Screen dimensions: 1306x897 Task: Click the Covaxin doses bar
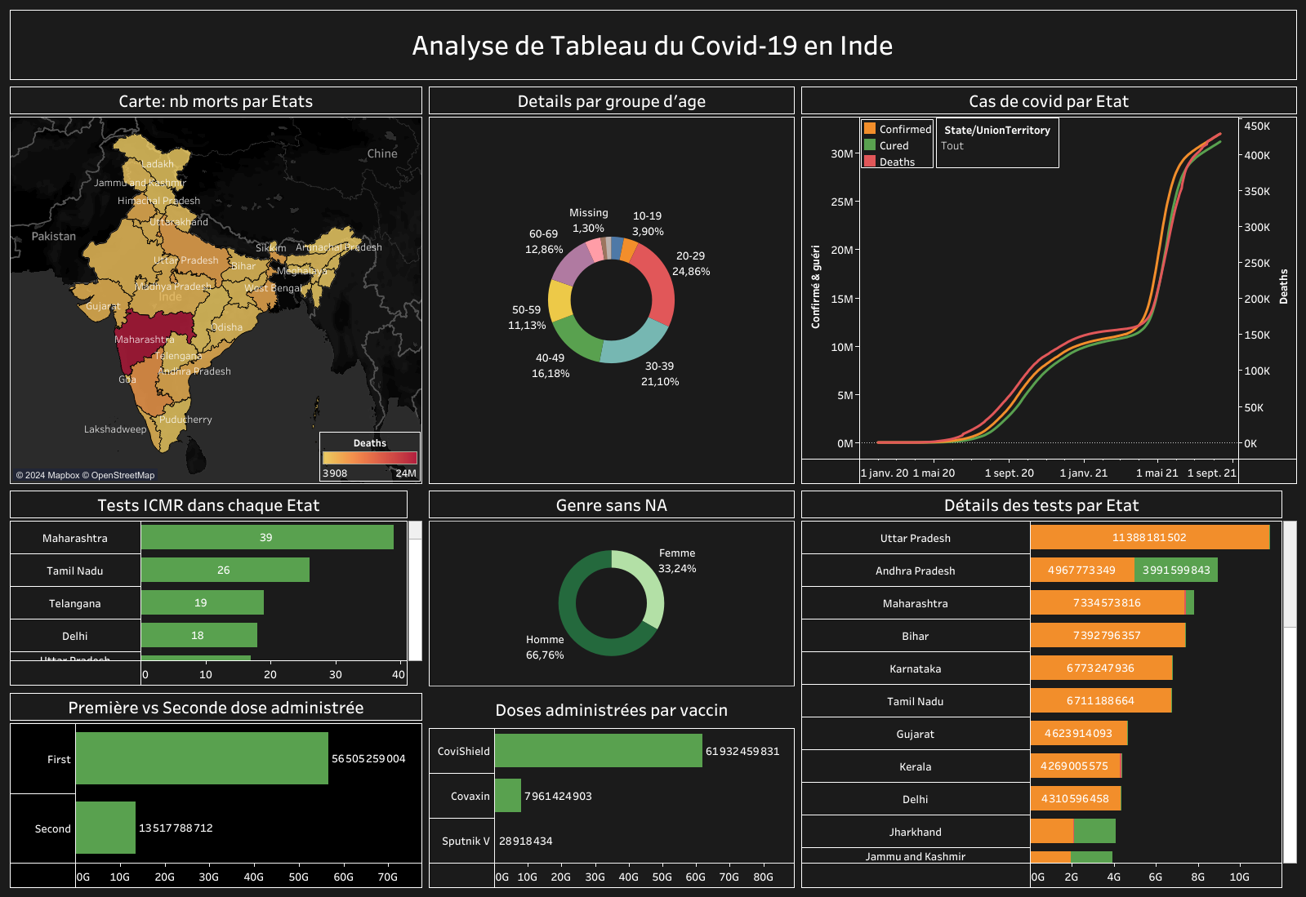click(508, 796)
